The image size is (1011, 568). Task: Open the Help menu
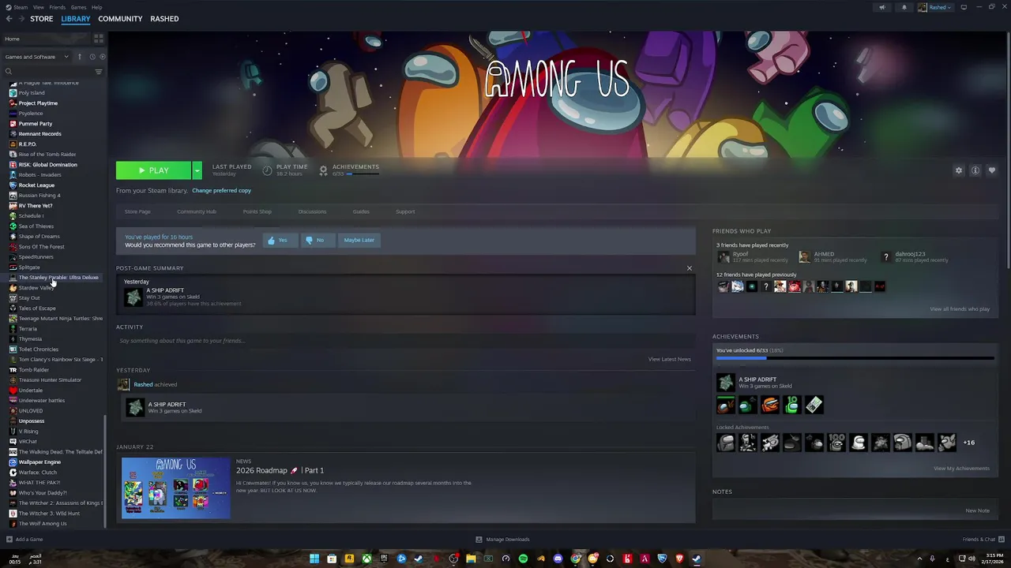96,7
